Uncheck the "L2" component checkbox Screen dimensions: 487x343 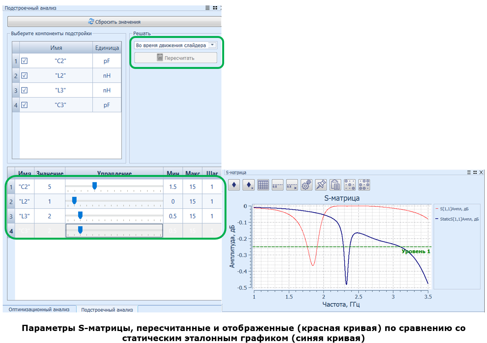click(24, 75)
